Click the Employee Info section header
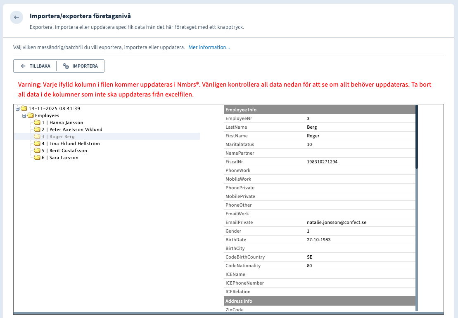The image size is (458, 318). click(x=319, y=110)
